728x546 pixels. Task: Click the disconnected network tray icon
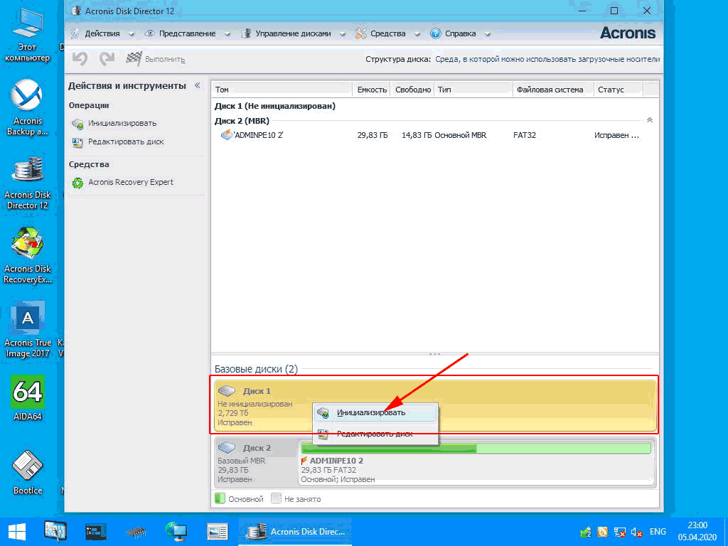click(x=619, y=532)
